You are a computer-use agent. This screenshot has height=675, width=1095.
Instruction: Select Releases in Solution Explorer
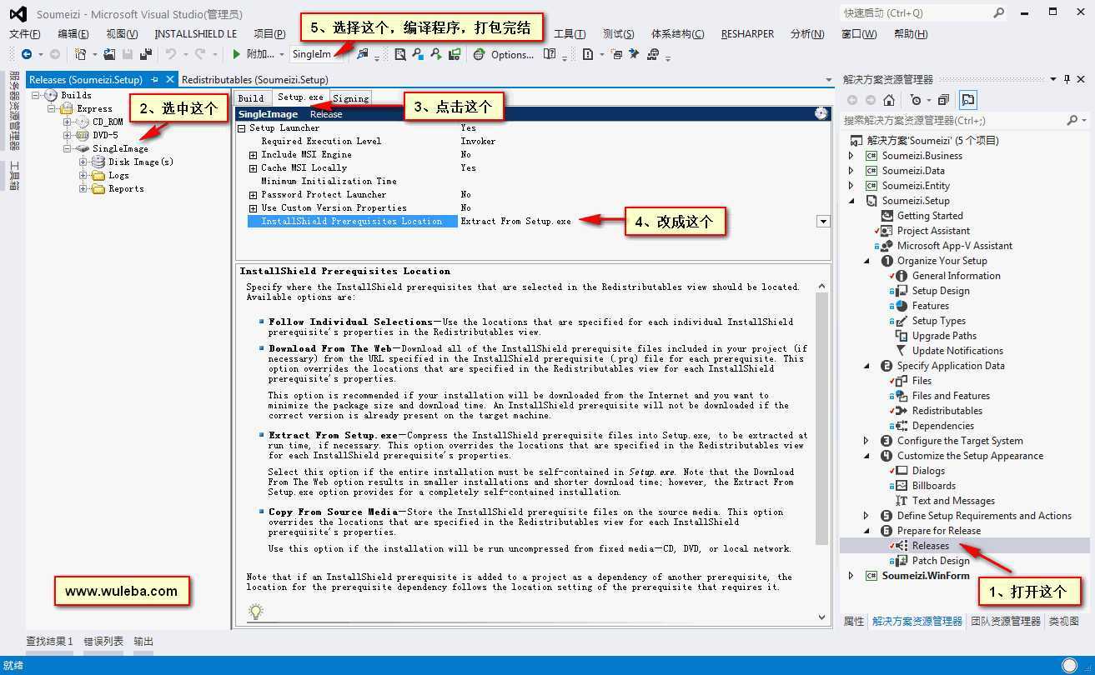click(930, 546)
